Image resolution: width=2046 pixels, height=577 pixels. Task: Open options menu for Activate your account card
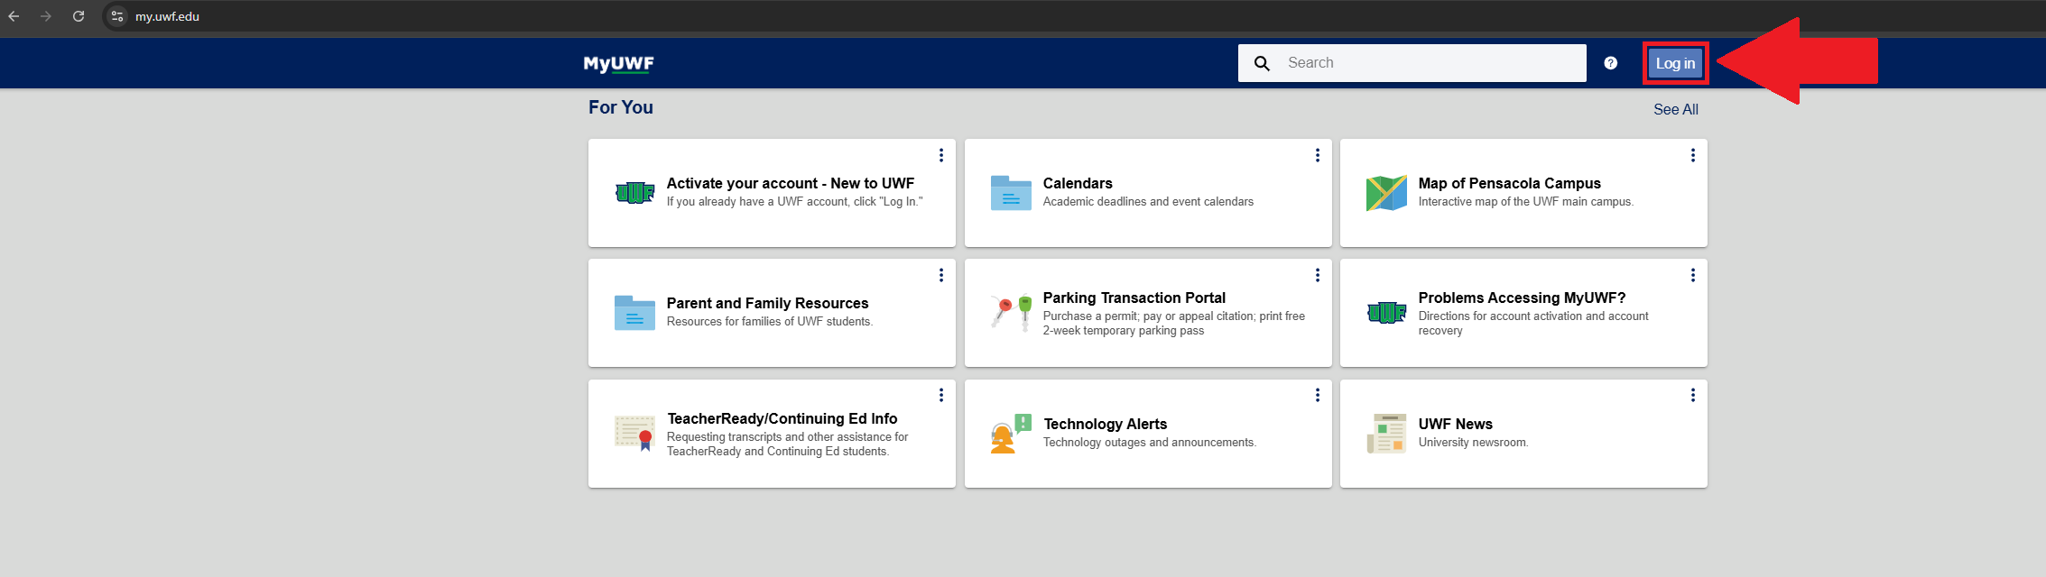(x=941, y=155)
